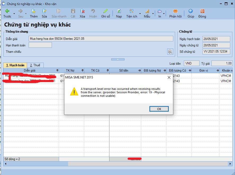This screenshot has height=175, width=235.
Task: Click the Giúp help icon
Action: click(x=190, y=11)
